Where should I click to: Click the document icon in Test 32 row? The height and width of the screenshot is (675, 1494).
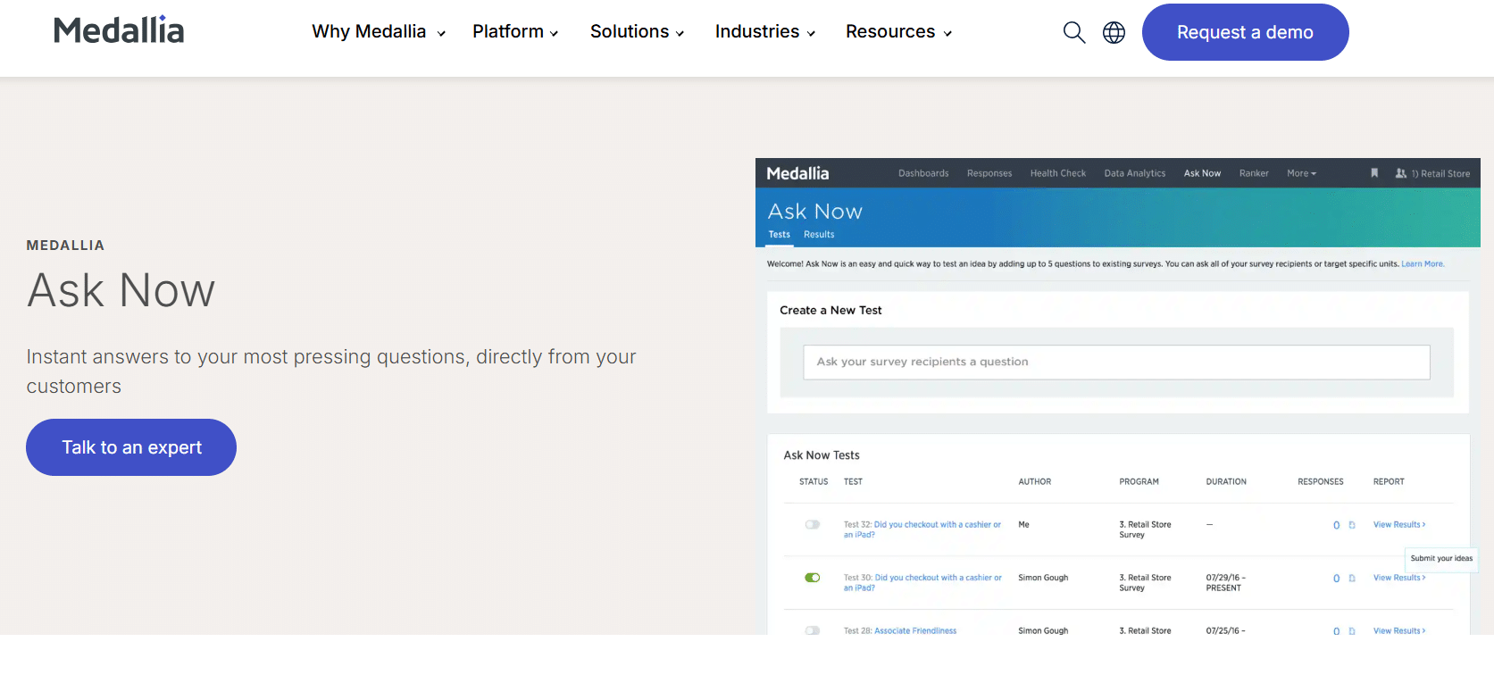click(x=1352, y=525)
